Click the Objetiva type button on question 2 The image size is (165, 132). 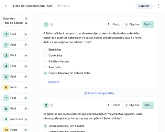132,105
